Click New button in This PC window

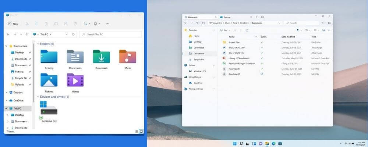13,24
